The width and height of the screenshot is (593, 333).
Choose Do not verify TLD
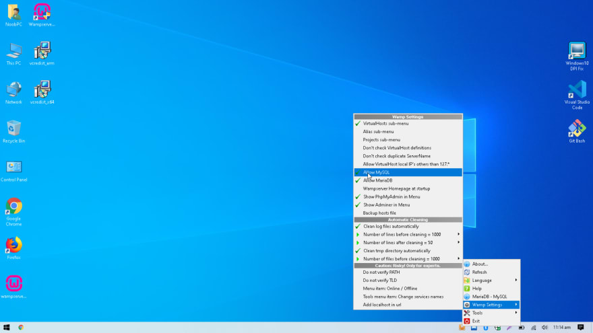pyautogui.click(x=408, y=281)
